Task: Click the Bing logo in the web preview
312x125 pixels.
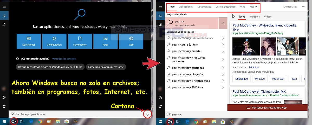Action: click(233, 17)
